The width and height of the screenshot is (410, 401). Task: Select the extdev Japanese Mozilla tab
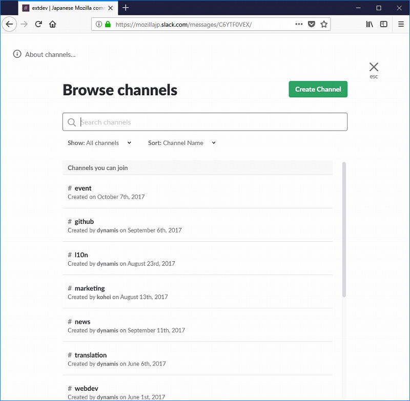pyautogui.click(x=68, y=8)
